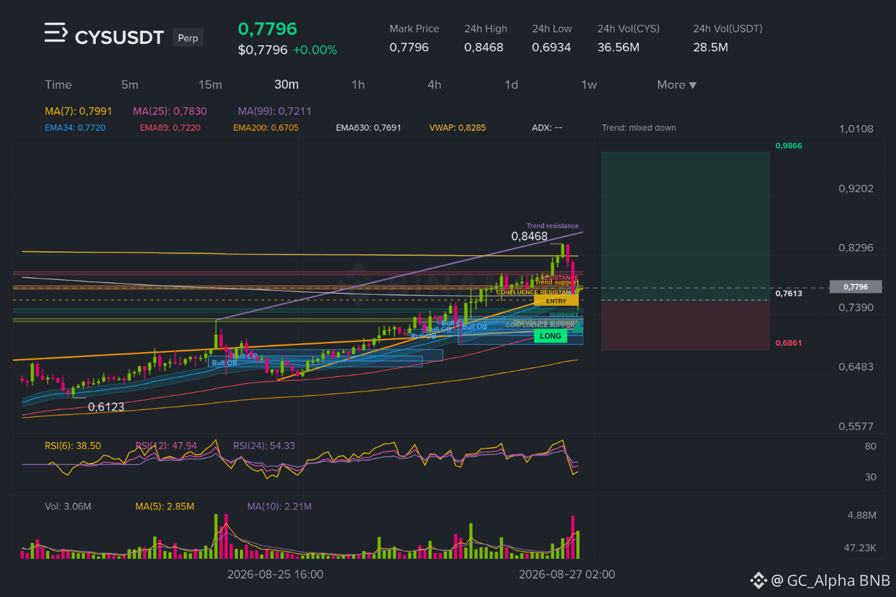The width and height of the screenshot is (896, 597).
Task: Switch to the 15m timeframe
Action: tap(210, 85)
